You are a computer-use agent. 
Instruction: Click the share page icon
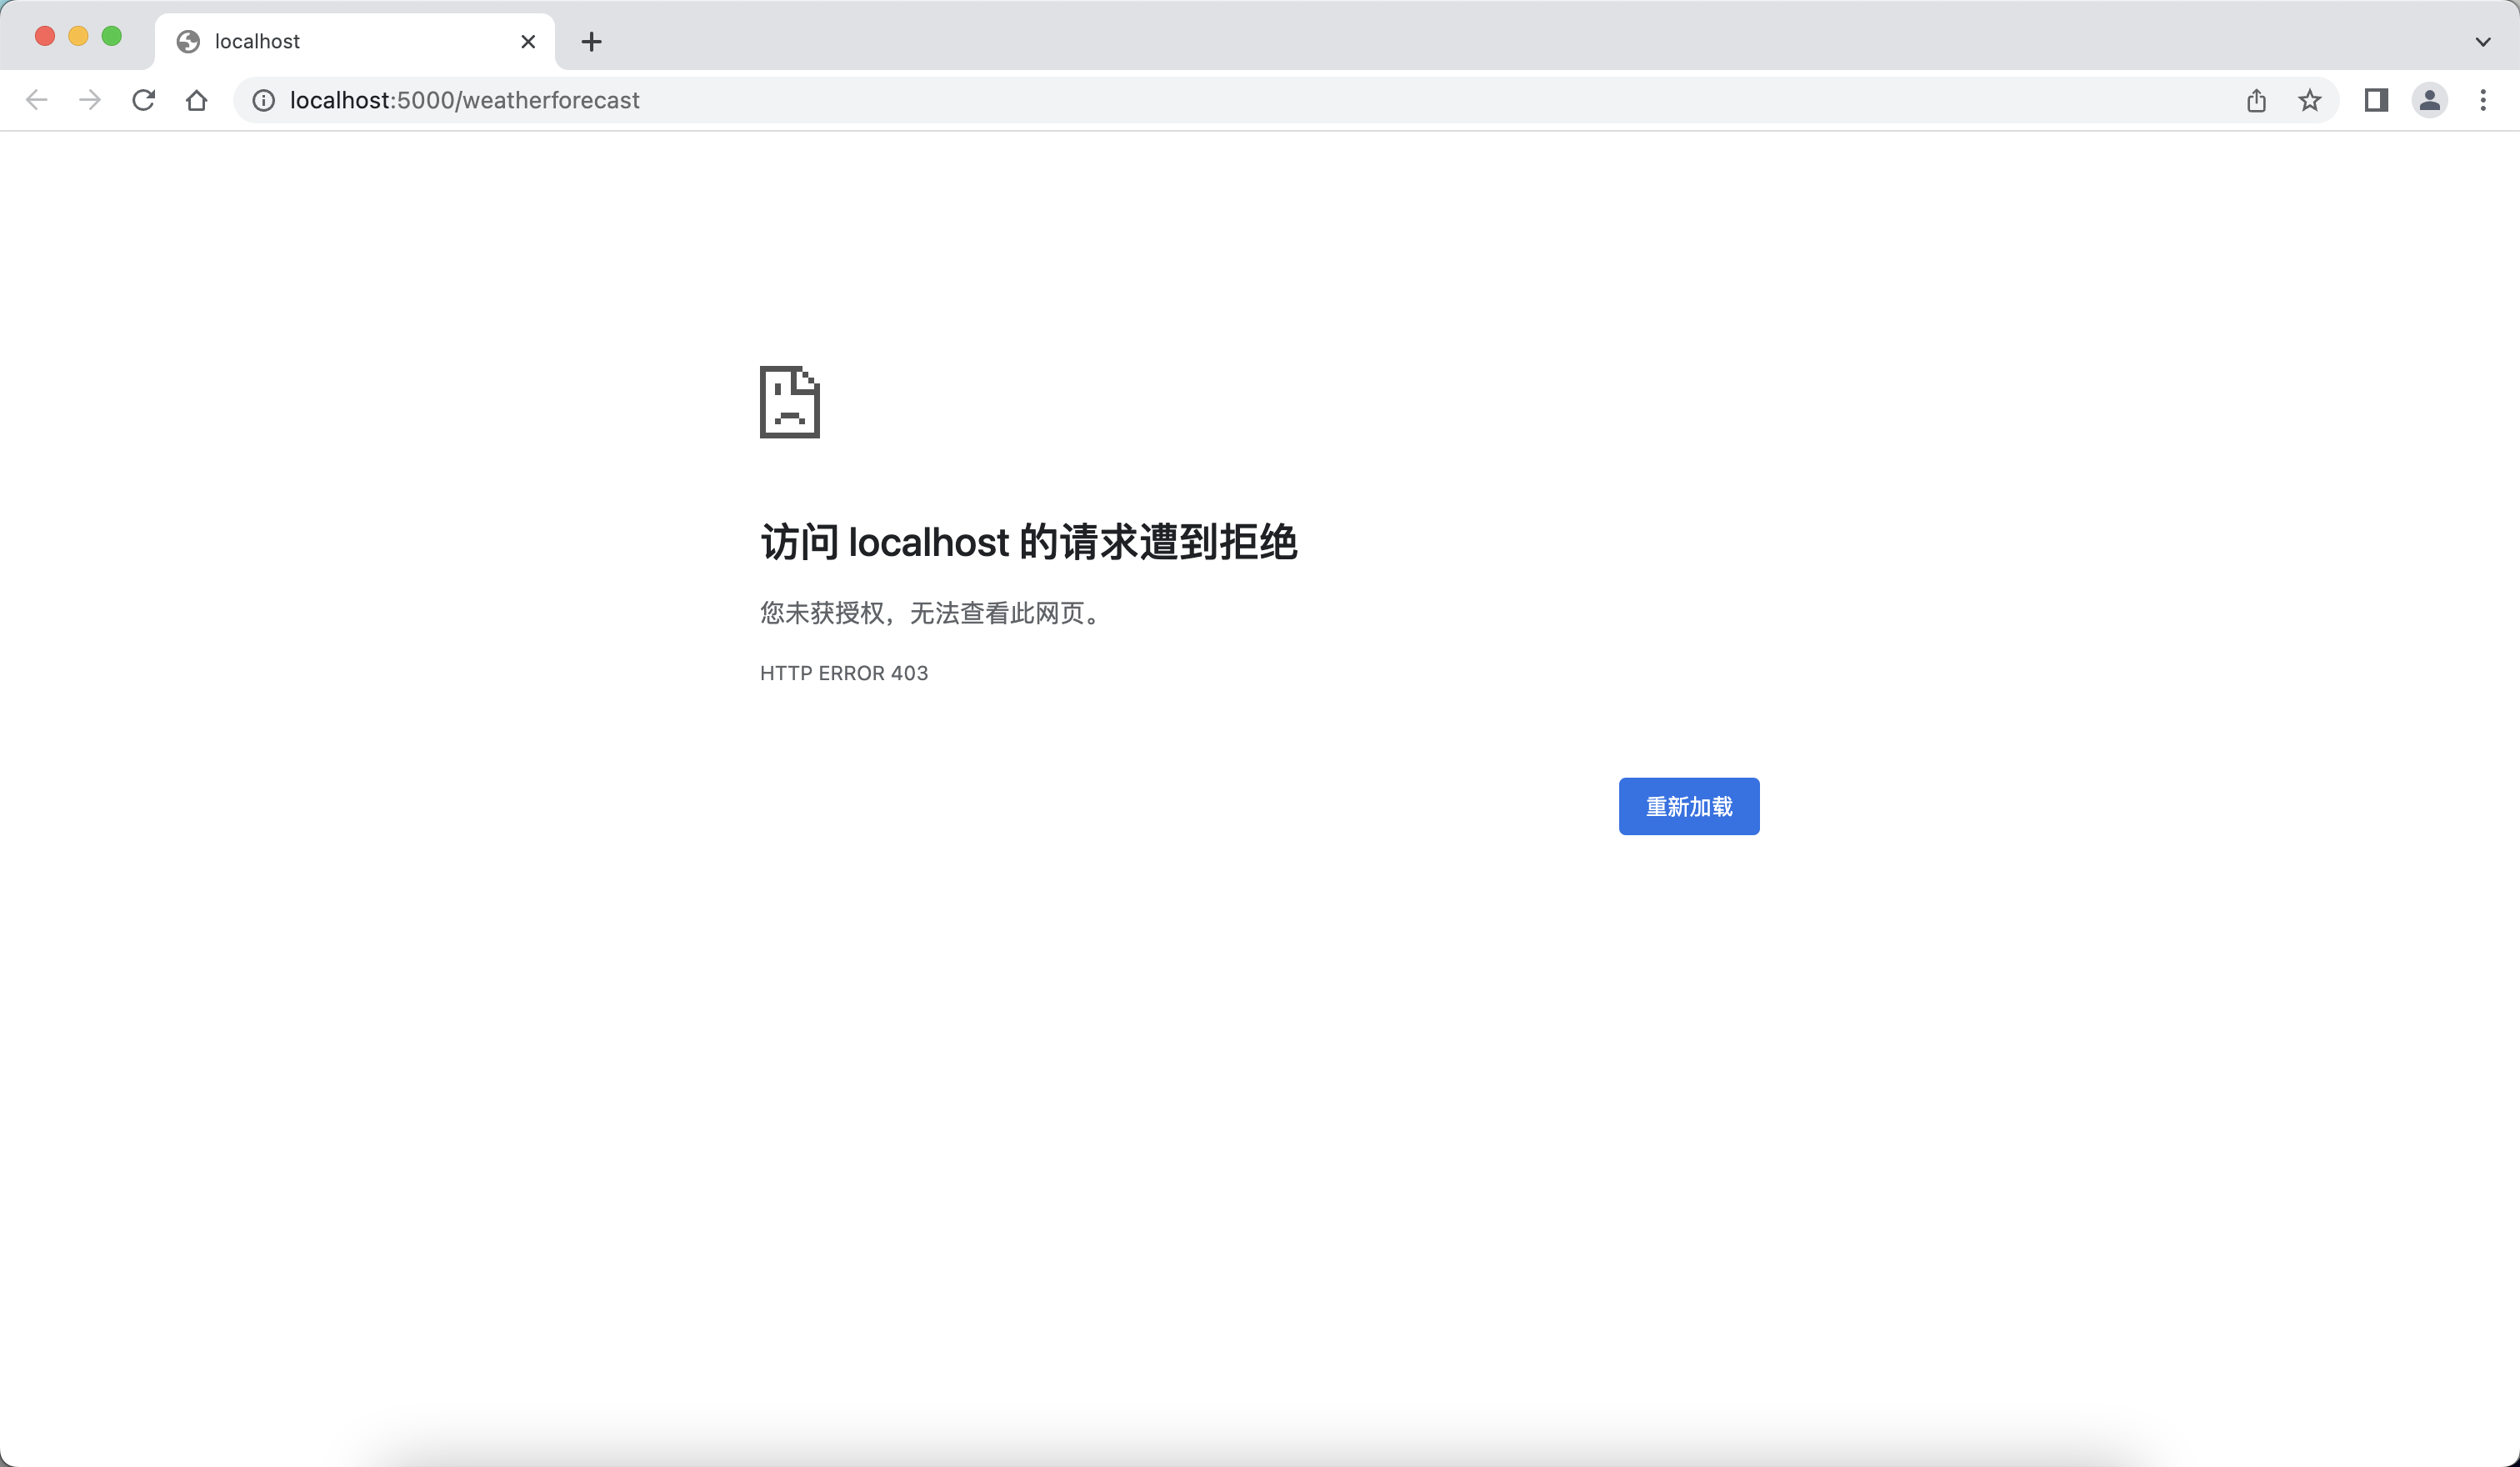click(2256, 100)
